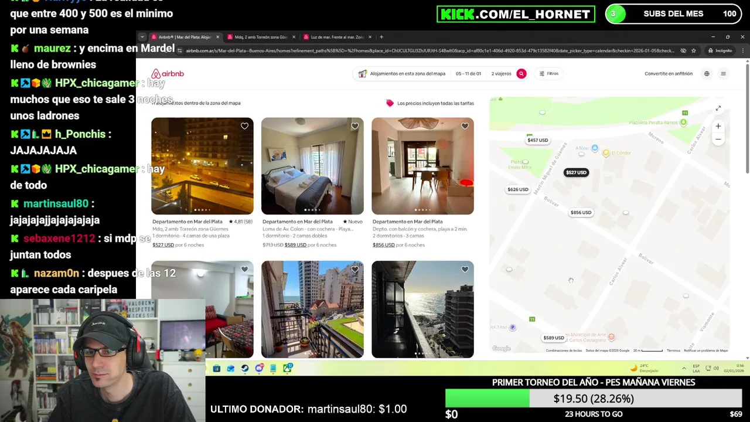This screenshot has height=422, width=750.
Task: Select the '2 viajeros' guests field
Action: [501, 74]
